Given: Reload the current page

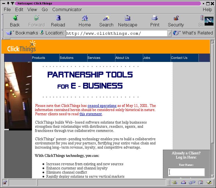Looking at the screenshot, I should (58, 18).
